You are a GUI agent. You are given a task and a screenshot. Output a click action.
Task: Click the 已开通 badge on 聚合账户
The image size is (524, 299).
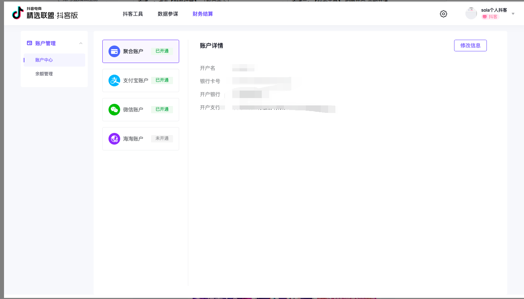(162, 51)
